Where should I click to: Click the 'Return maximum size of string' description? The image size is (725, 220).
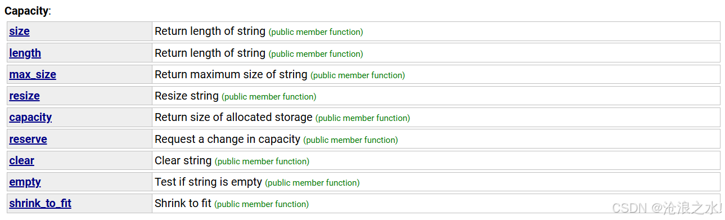click(231, 74)
